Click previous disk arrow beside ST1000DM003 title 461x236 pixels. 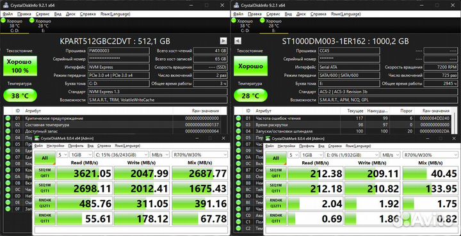click(238, 41)
